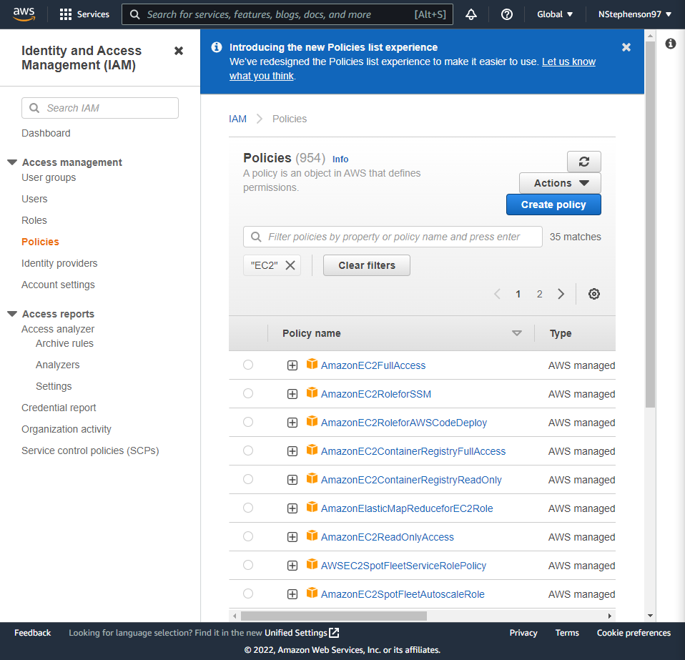Open Cookie preferences in footer

(634, 633)
